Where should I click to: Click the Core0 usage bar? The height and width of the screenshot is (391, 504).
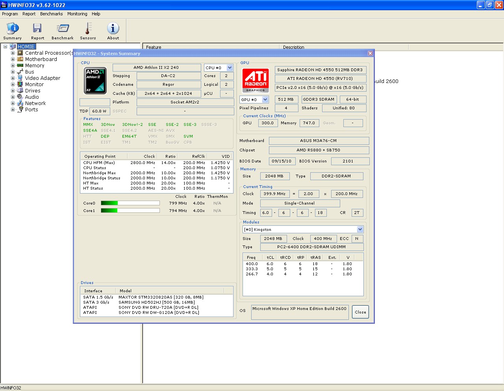pos(130,203)
